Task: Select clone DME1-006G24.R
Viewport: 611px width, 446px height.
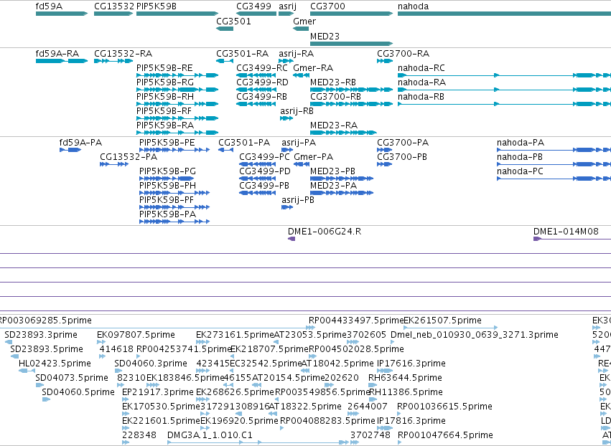Action: (291, 239)
